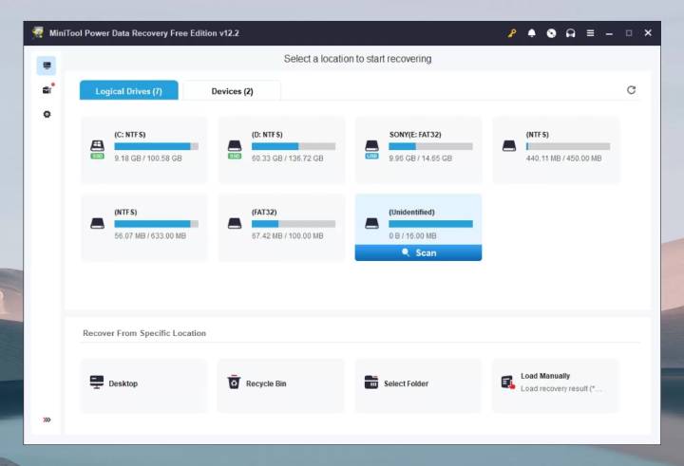The image size is (684, 466).
Task: Select the D: NTFS drive card
Action: click(x=281, y=149)
